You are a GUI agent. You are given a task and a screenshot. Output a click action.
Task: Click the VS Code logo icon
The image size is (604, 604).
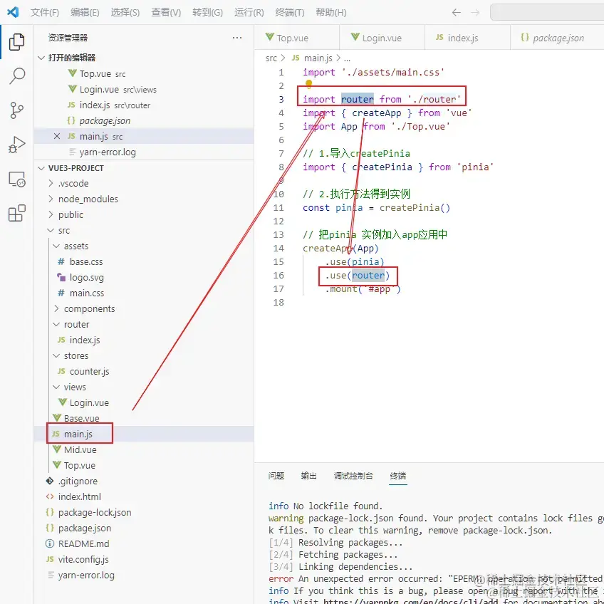[13, 12]
